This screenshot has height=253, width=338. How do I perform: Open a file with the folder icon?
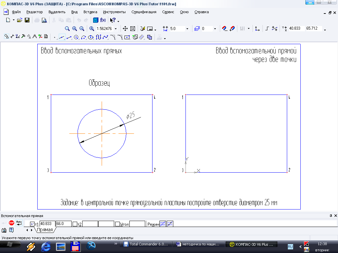(x=19, y=20)
